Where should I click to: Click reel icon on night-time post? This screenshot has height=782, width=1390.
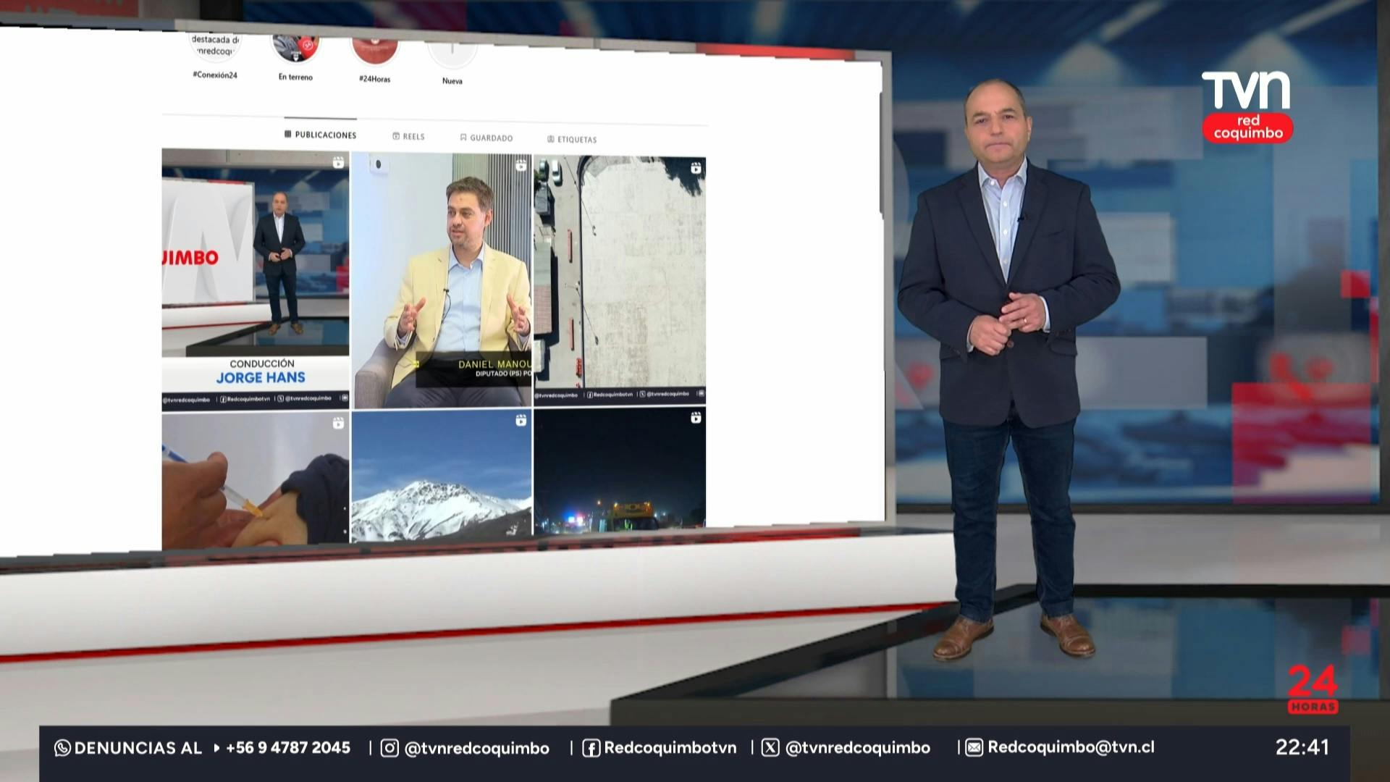click(x=696, y=418)
